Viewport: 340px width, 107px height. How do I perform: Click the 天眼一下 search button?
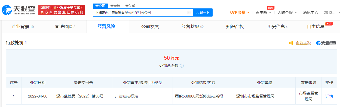(x=203, y=12)
